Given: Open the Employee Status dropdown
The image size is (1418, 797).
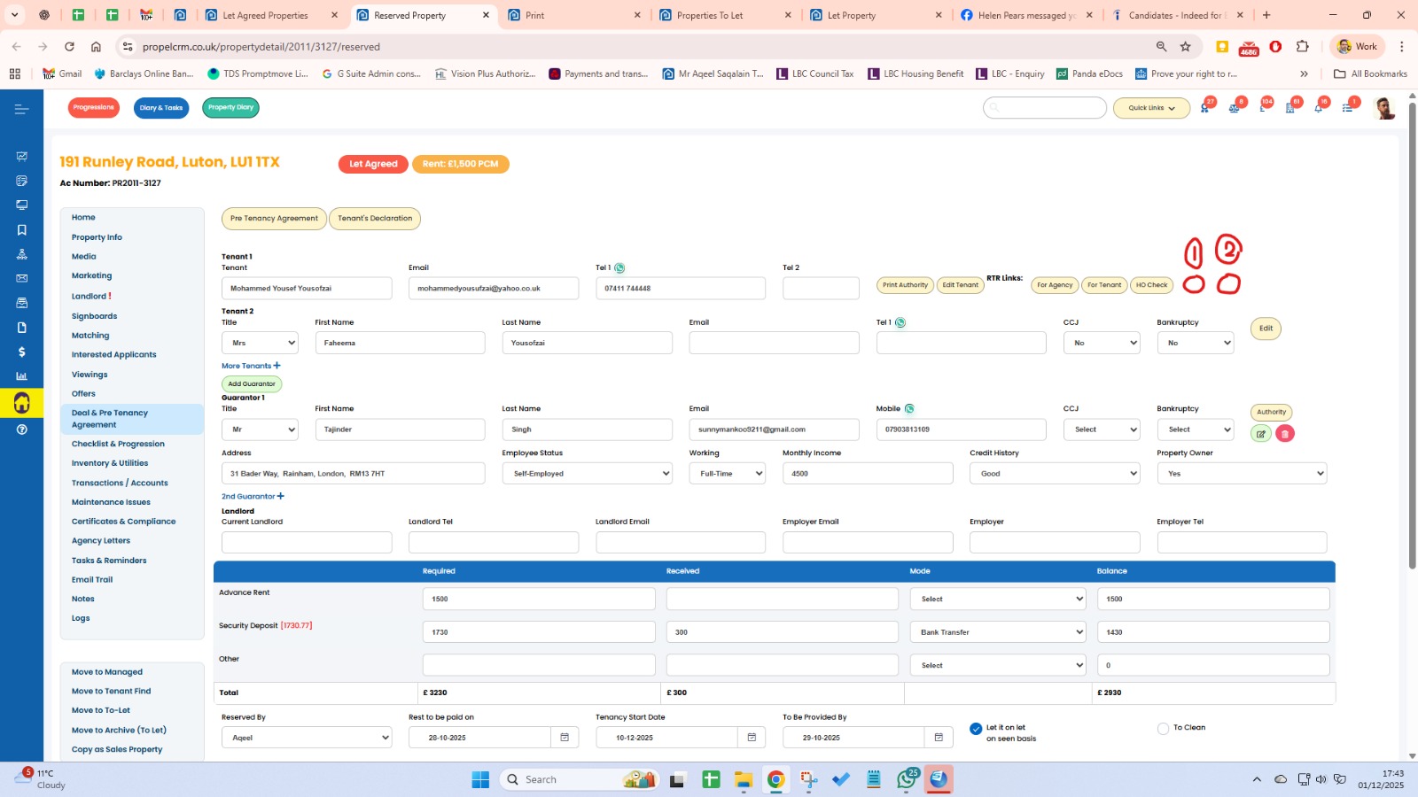Looking at the screenshot, I should pyautogui.click(x=587, y=474).
